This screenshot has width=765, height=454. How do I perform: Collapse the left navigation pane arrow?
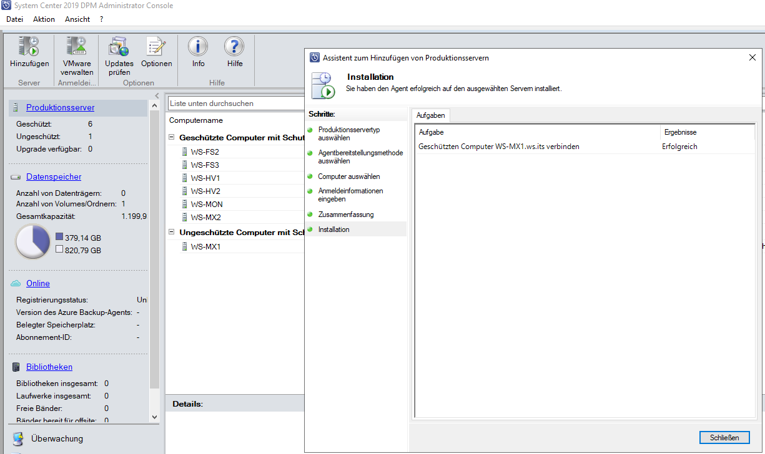(x=157, y=95)
